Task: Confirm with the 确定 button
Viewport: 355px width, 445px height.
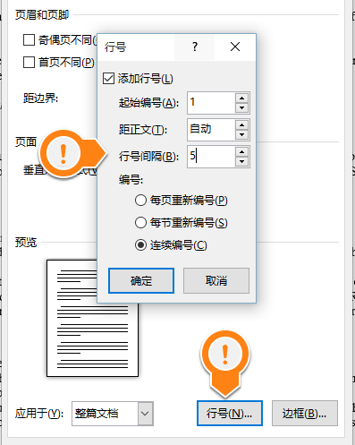Action: click(141, 280)
